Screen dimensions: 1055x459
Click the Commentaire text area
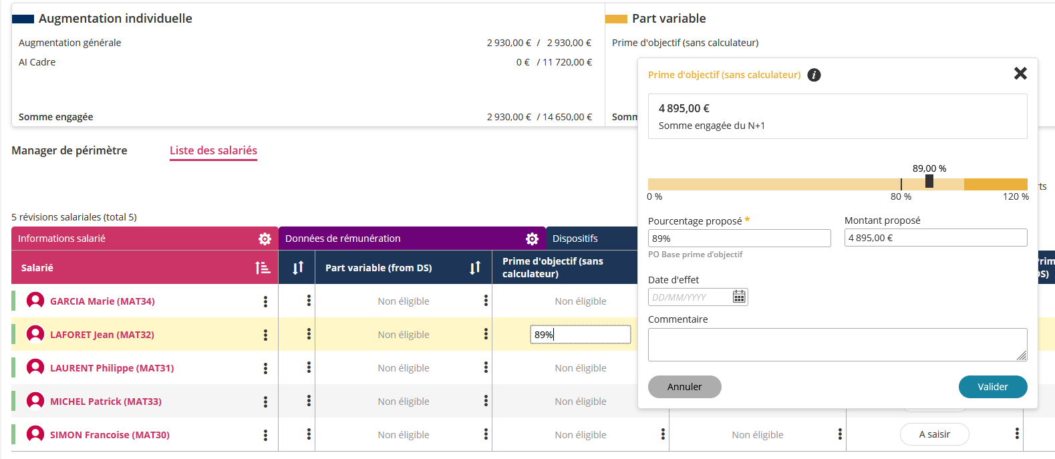pyautogui.click(x=837, y=344)
